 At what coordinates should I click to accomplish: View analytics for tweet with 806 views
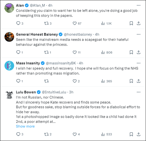tap(107, 52)
